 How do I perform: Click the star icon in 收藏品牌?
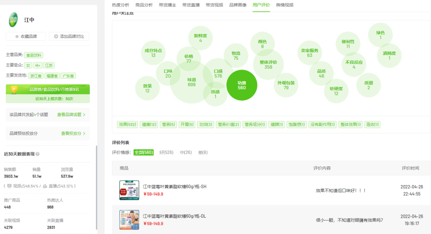coord(17,37)
